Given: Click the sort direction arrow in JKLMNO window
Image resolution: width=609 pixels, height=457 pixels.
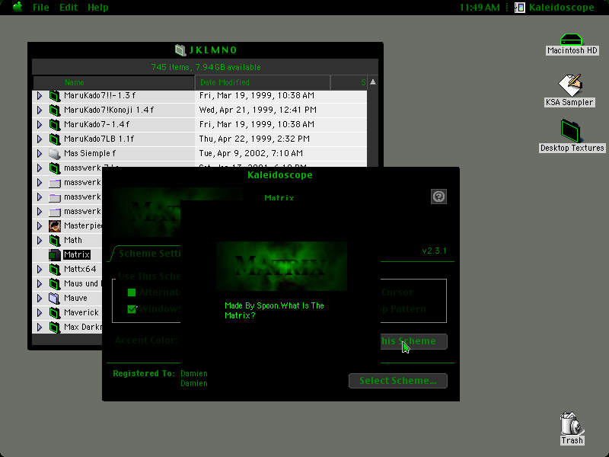Looking at the screenshot, I should pyautogui.click(x=373, y=82).
